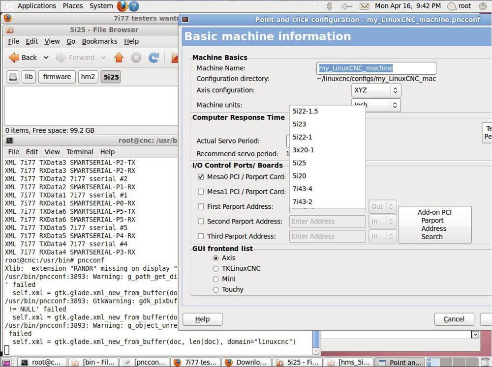Click the lib path button
Image resolution: width=492 pixels, height=367 pixels.
click(29, 77)
